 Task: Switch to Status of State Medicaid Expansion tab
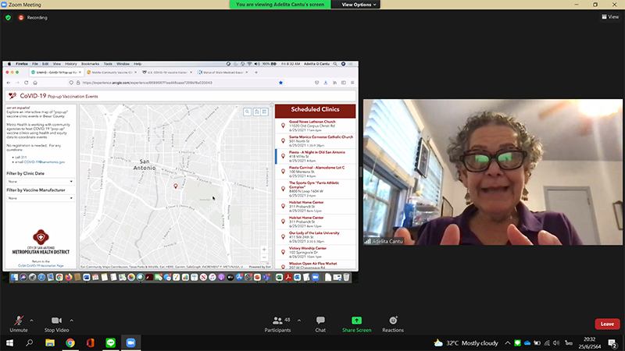(223, 73)
